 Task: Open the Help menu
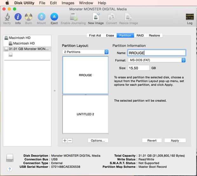102,3
